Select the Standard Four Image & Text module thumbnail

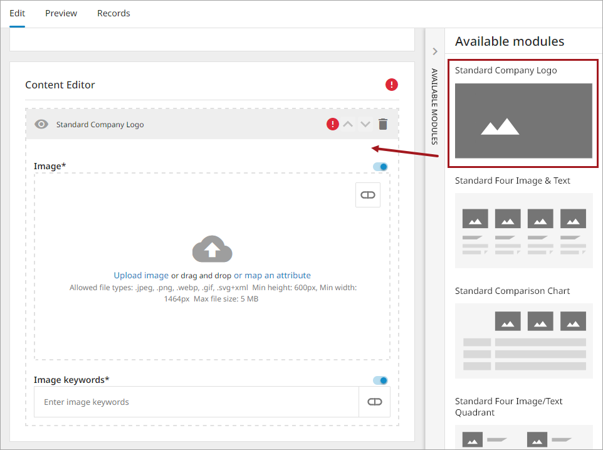[x=523, y=230]
